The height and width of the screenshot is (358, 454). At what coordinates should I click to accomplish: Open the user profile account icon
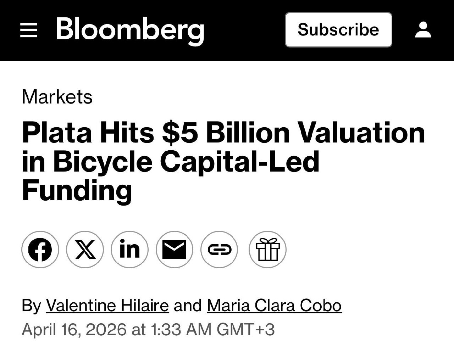[423, 30]
